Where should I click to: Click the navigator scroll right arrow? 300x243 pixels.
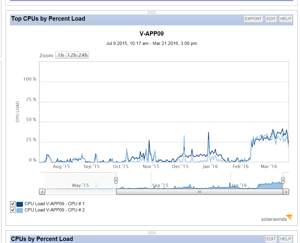coord(286,192)
